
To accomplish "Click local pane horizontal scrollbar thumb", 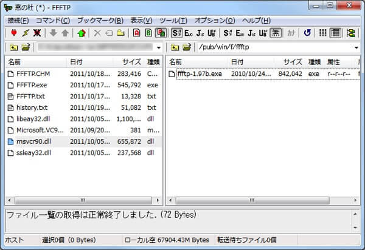I will tap(83, 201).
